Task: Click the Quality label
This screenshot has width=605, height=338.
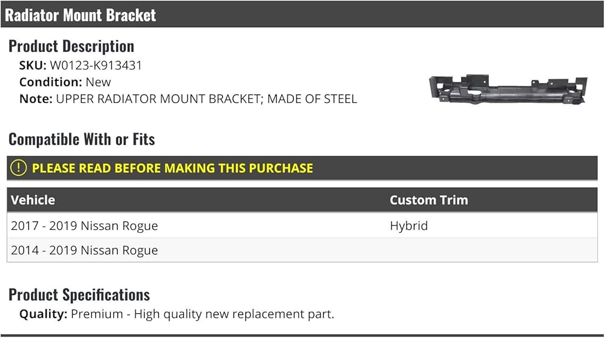Action: 43,314
